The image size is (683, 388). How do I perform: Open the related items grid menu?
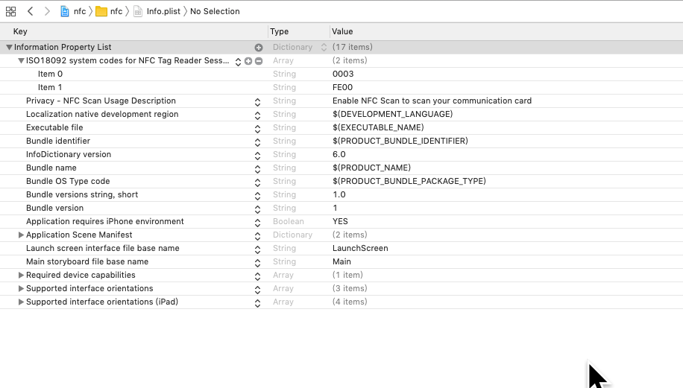click(10, 11)
